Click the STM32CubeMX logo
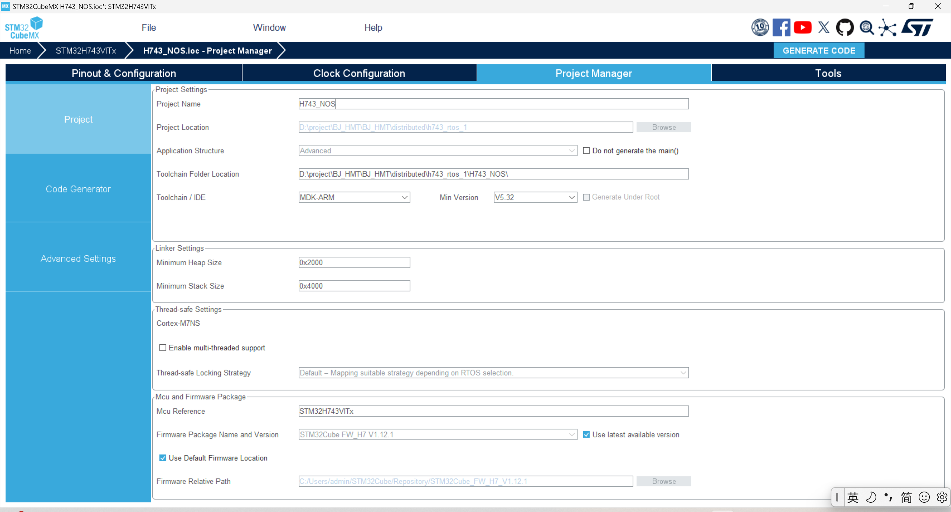 coord(23,28)
